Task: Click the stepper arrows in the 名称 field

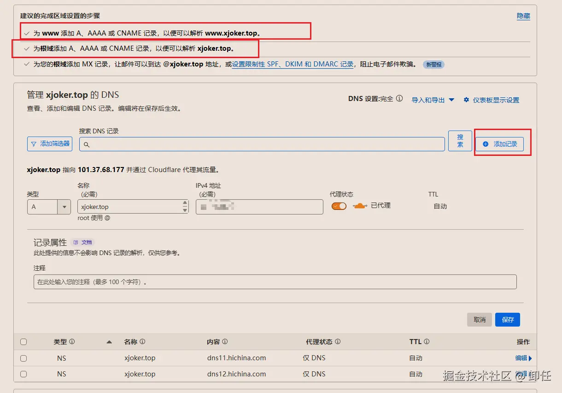Action: pyautogui.click(x=185, y=207)
